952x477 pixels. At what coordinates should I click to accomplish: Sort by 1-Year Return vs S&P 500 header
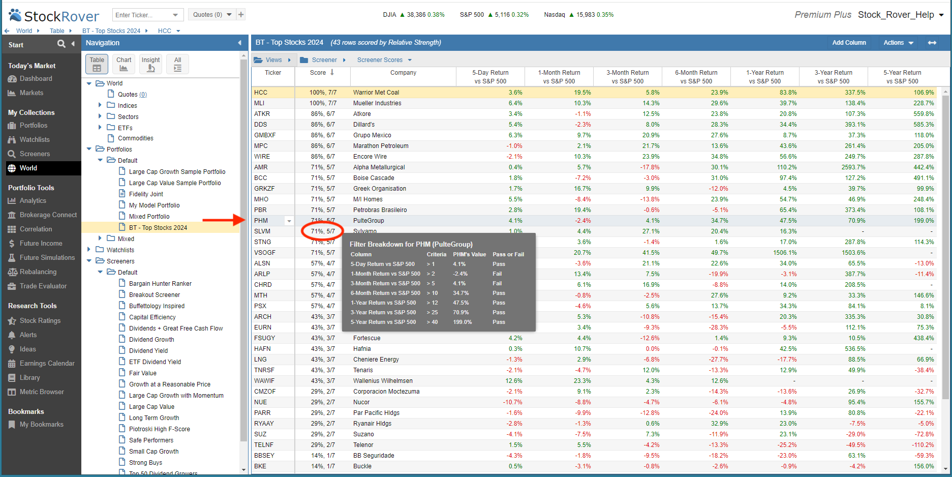764,77
